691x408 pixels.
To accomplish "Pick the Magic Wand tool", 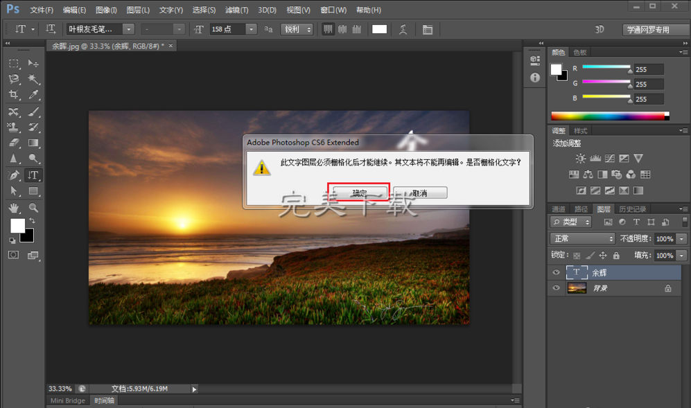I will pyautogui.click(x=33, y=79).
